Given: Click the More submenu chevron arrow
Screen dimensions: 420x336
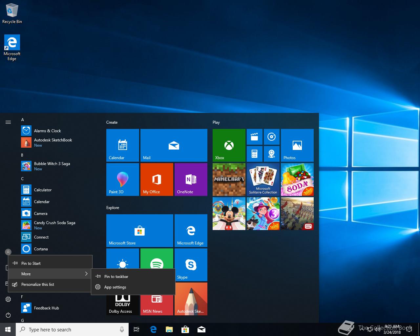Looking at the screenshot, I should [86, 274].
